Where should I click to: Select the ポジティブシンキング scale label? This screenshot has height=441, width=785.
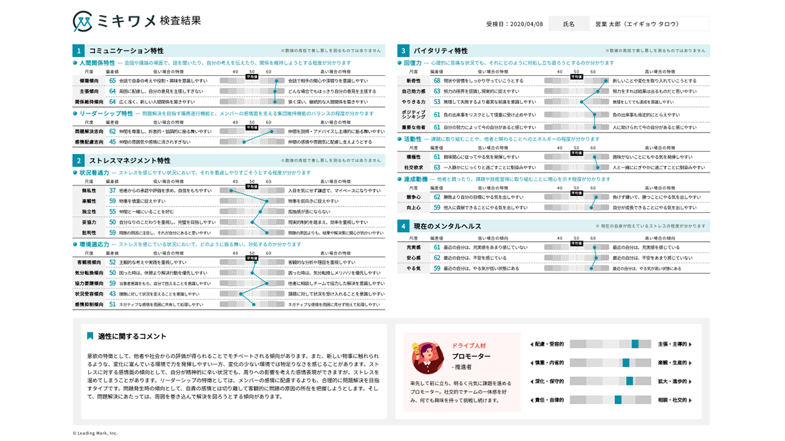coord(413,114)
